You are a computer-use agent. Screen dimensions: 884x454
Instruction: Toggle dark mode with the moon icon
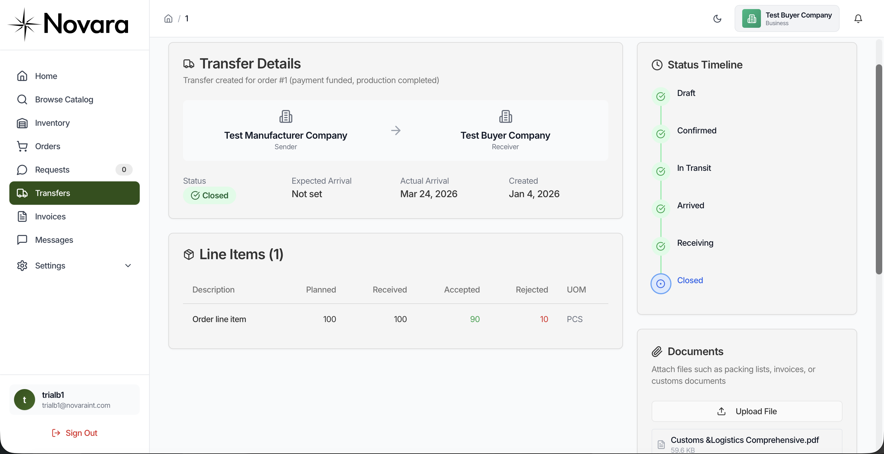click(717, 18)
